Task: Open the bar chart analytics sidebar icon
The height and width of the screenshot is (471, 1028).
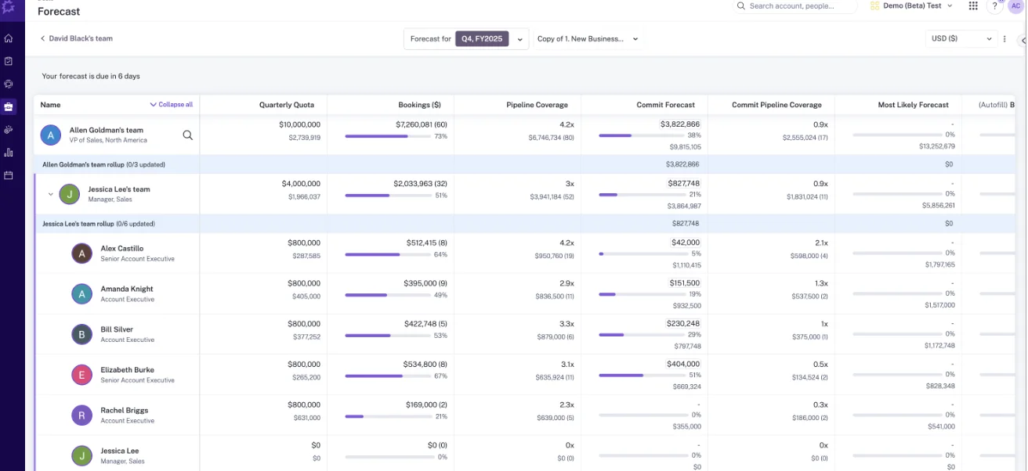Action: (9, 153)
